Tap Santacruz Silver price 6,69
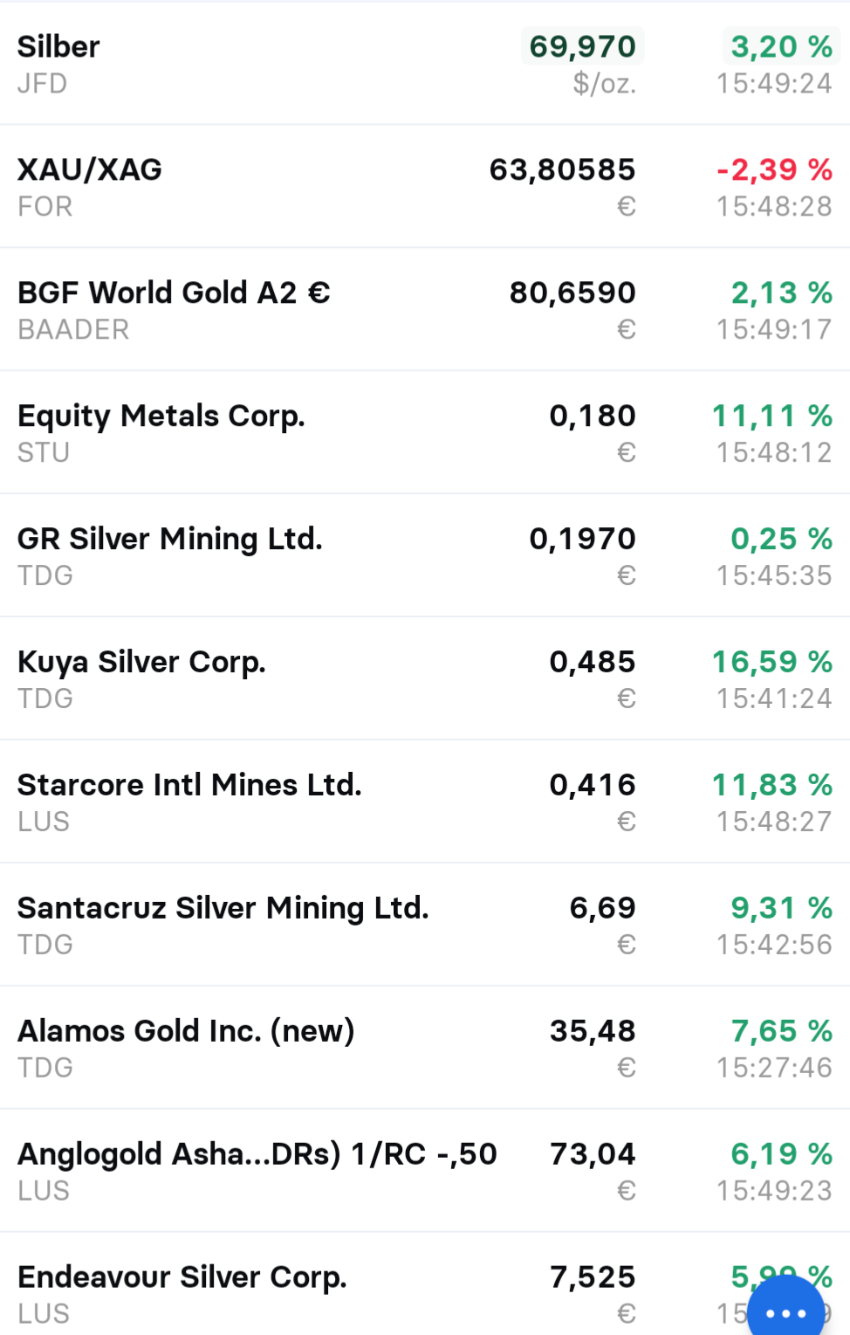 pos(602,909)
